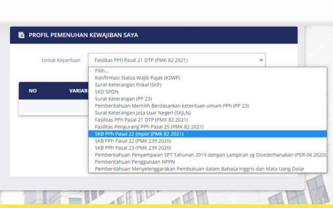
Task: Select SKB PPh Pasal 23 (PMK 239 2020)
Action: 208,148
